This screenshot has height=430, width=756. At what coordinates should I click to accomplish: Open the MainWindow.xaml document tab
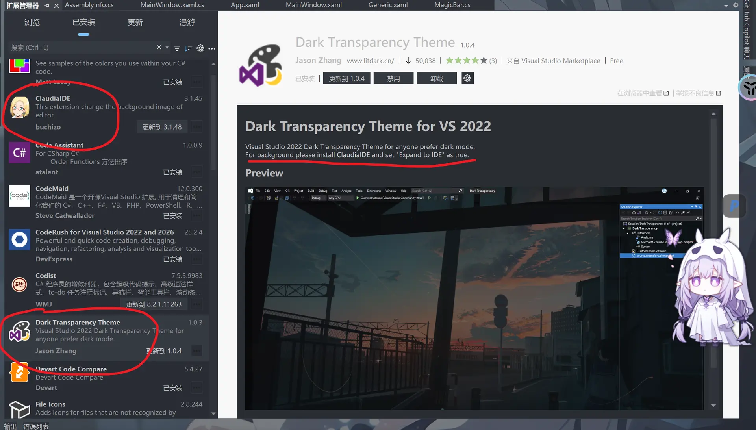click(x=314, y=5)
